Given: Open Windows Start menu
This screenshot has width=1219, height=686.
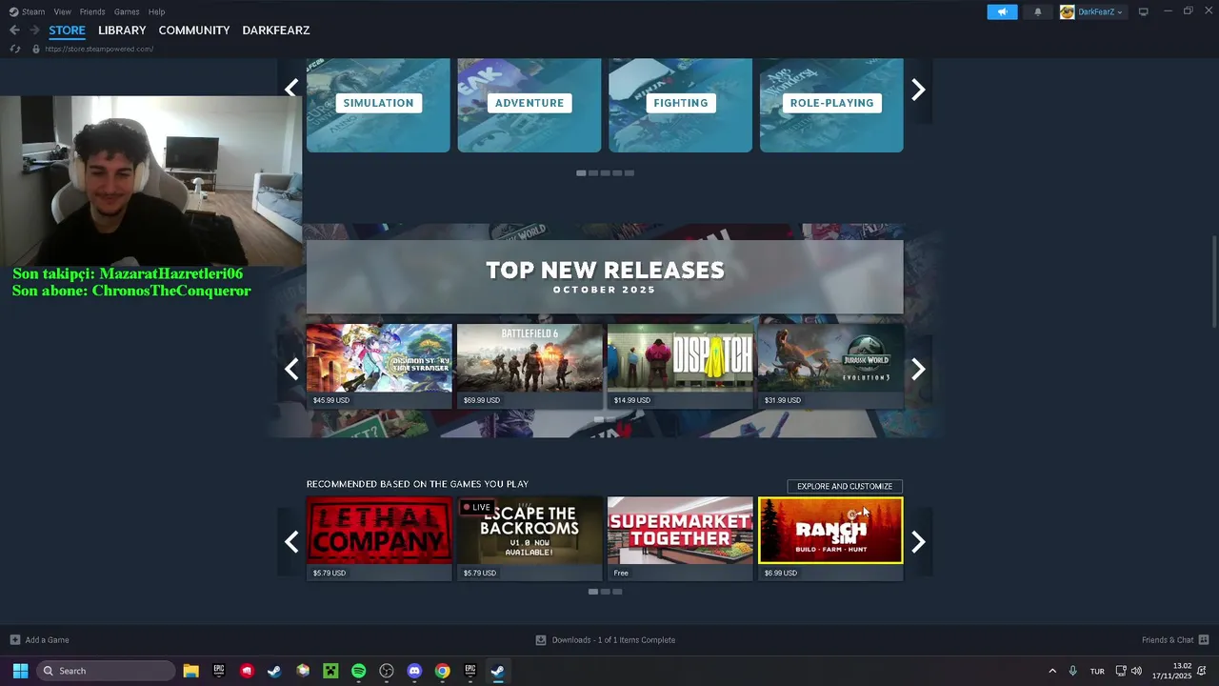Looking at the screenshot, I should pyautogui.click(x=20, y=671).
